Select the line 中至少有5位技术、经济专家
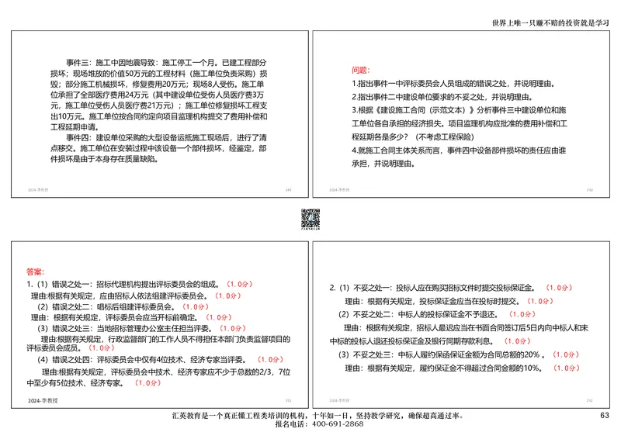Screen dimensions: 621x439 click(x=93, y=383)
